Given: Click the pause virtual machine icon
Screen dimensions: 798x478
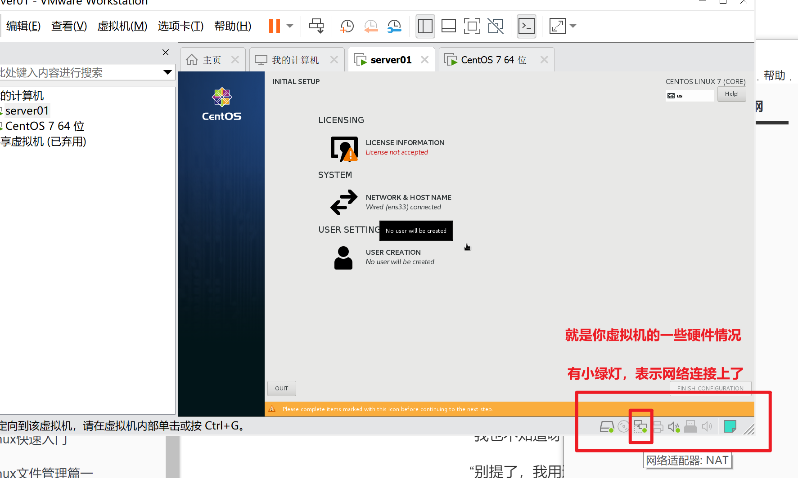Looking at the screenshot, I should tap(275, 26).
